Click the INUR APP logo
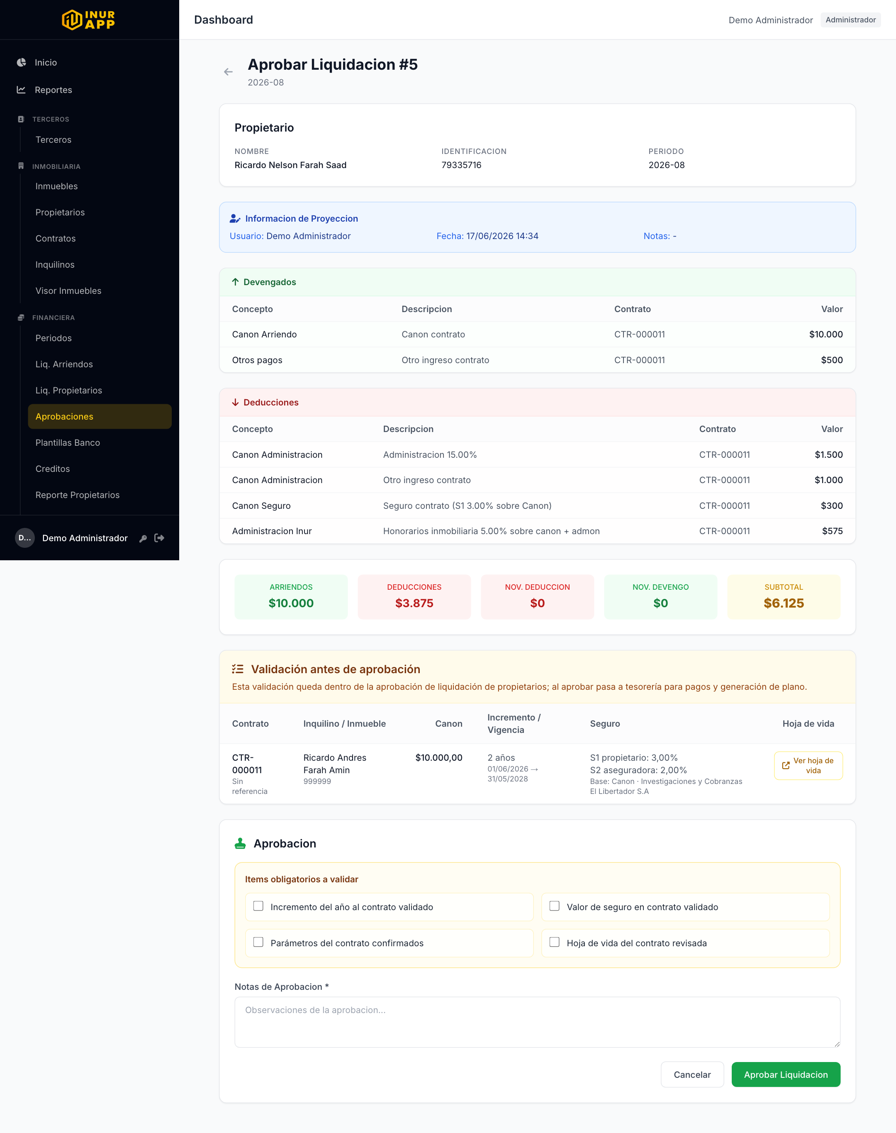 click(88, 20)
